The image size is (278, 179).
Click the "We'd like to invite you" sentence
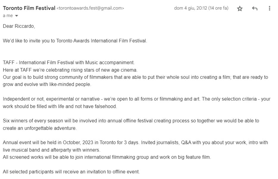75,41
